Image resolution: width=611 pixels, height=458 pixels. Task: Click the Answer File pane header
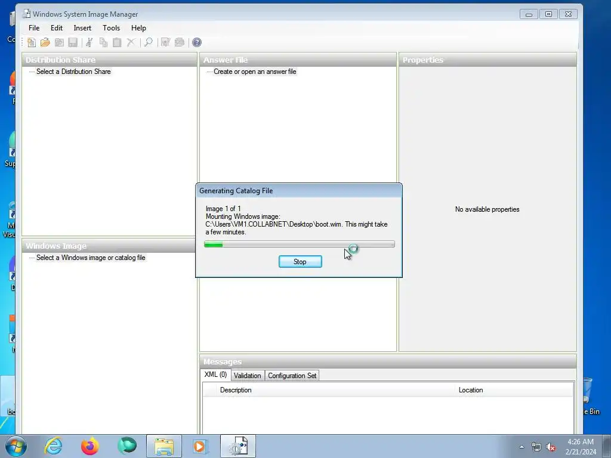pos(298,60)
